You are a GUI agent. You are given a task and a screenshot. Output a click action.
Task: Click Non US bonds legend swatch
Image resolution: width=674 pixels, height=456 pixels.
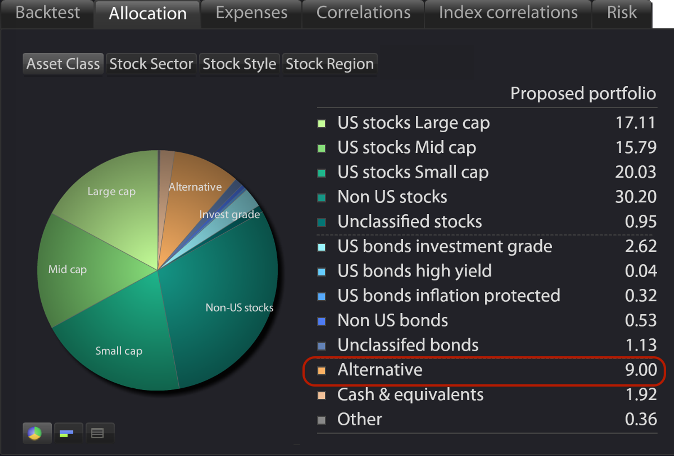click(321, 321)
